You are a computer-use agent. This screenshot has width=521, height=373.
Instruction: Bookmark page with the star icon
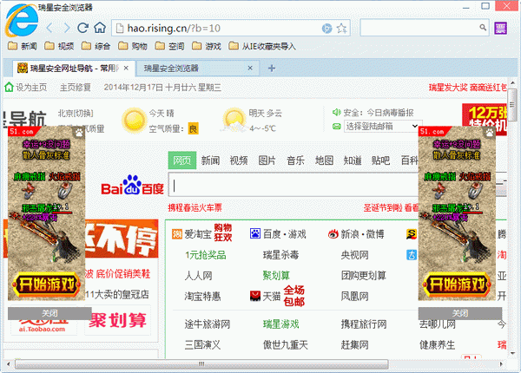coord(341,29)
